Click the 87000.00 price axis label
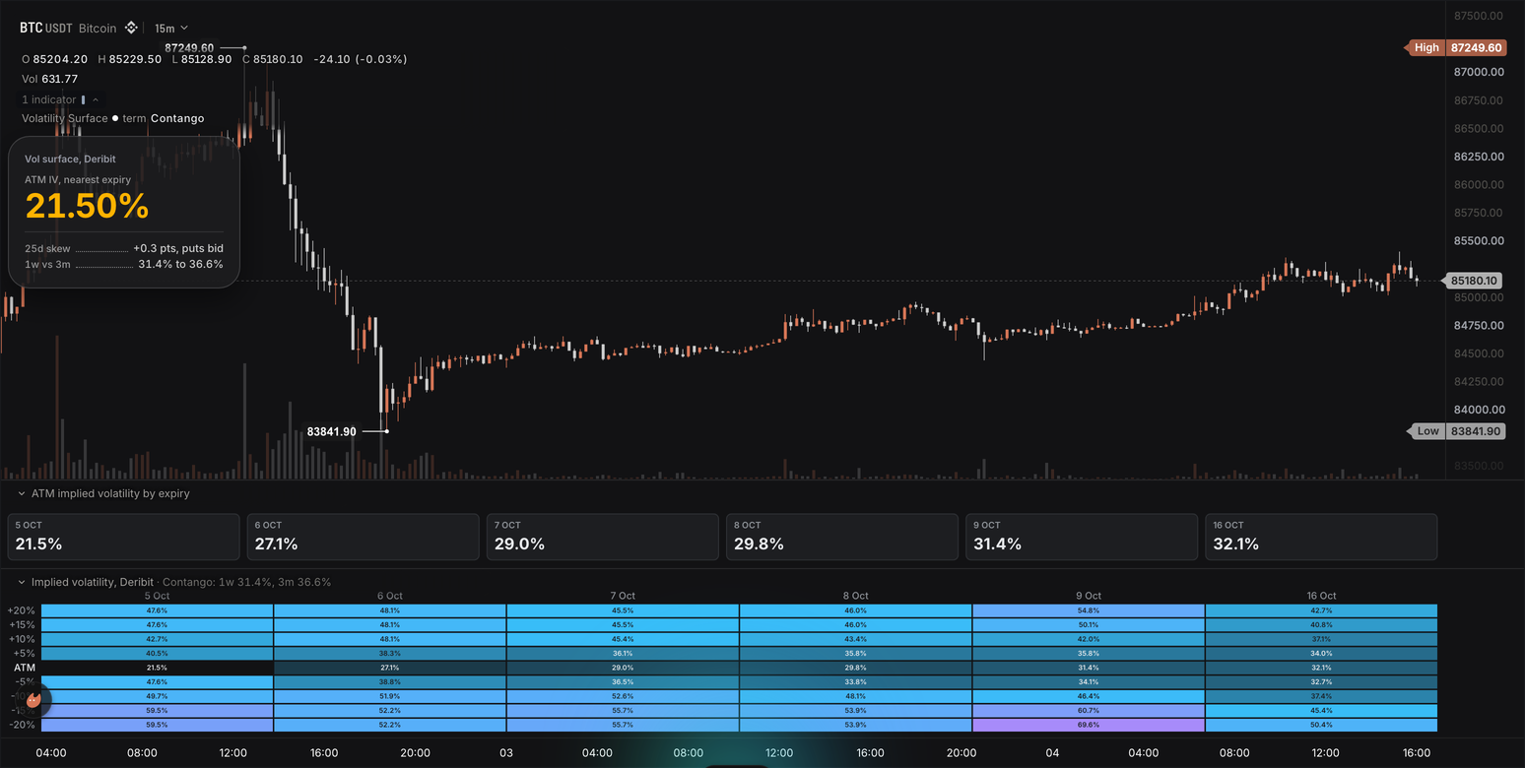1525x768 pixels. [1479, 72]
